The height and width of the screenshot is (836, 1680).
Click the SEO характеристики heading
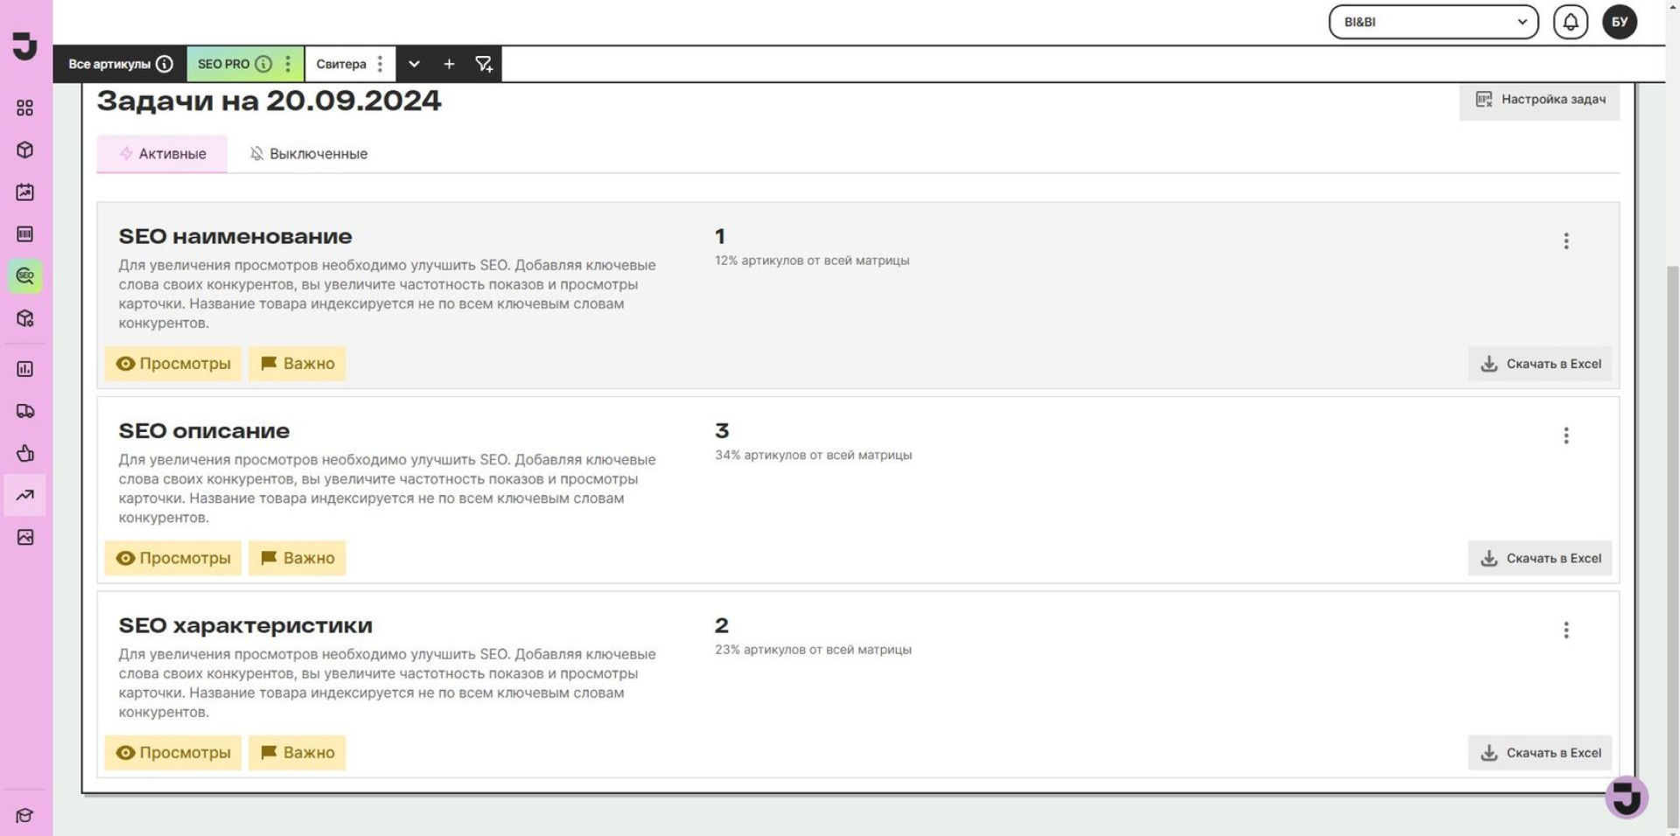coord(246,626)
